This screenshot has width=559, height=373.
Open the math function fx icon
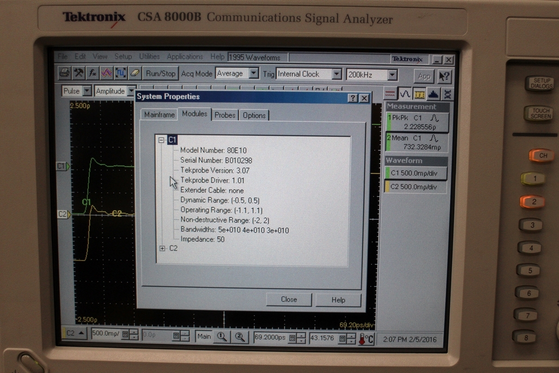coord(93,73)
